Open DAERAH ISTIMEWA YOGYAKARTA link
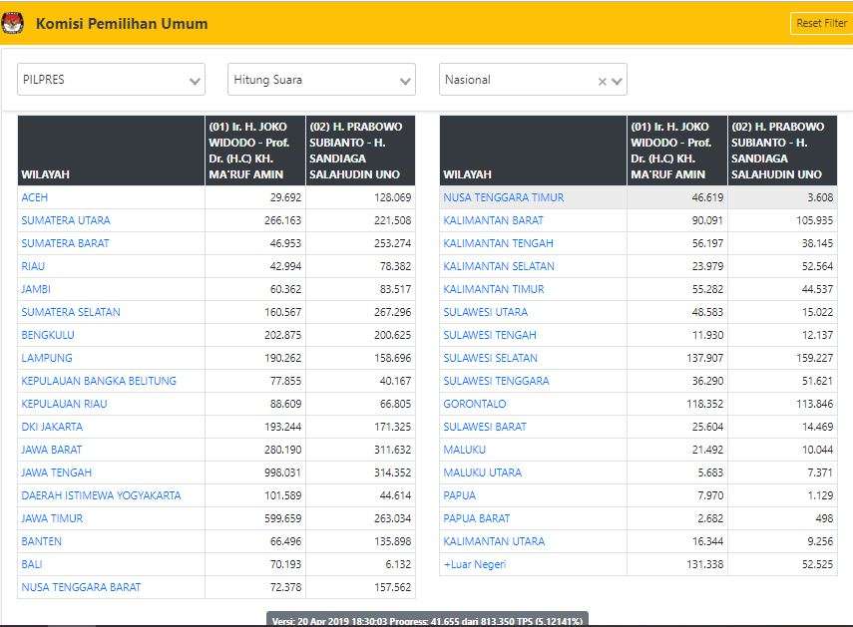This screenshot has width=853, height=627. point(101,495)
